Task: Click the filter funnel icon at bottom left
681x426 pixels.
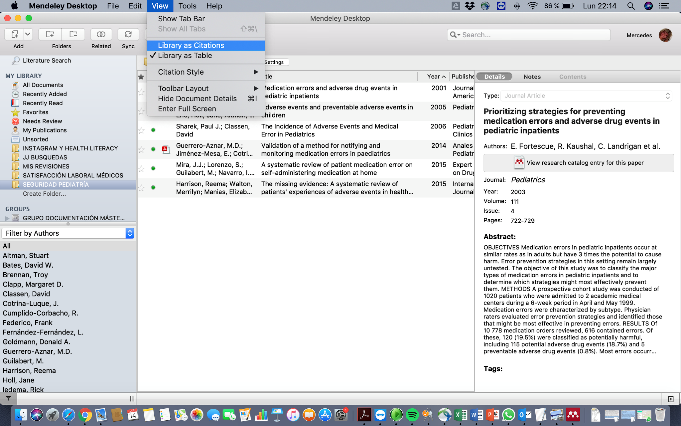Action: pyautogui.click(x=9, y=398)
